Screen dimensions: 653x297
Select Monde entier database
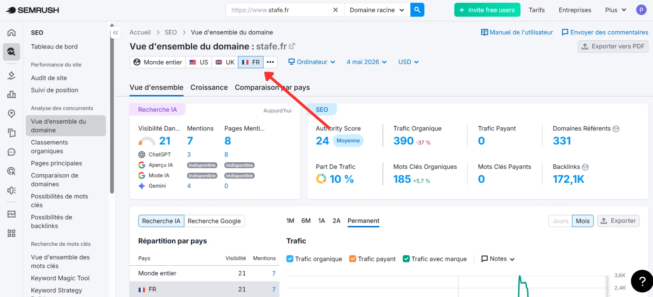pos(158,62)
